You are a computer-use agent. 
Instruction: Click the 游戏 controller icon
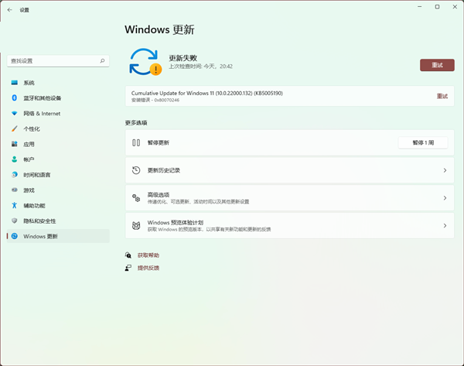pos(14,190)
